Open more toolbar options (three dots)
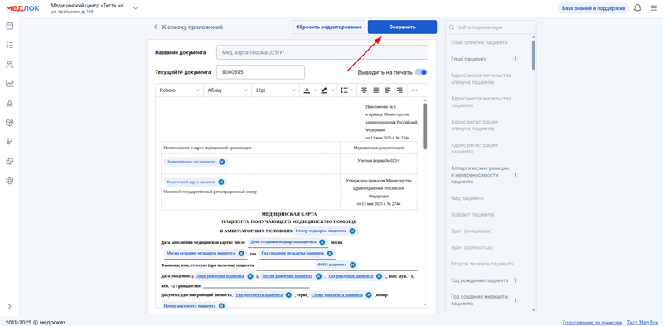This screenshot has height=326, width=663. pyautogui.click(x=414, y=90)
